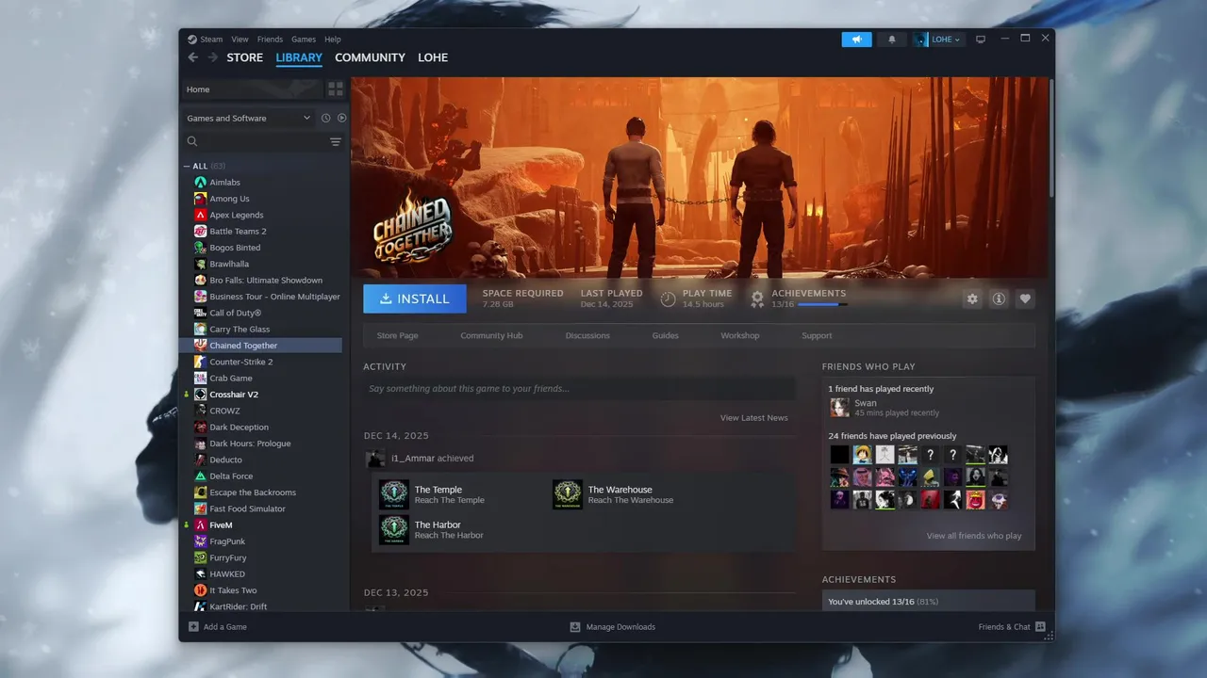Click the ready-to-play filter icon

pos(341,118)
